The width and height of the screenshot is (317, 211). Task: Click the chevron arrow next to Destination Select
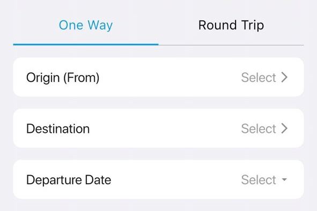point(284,129)
